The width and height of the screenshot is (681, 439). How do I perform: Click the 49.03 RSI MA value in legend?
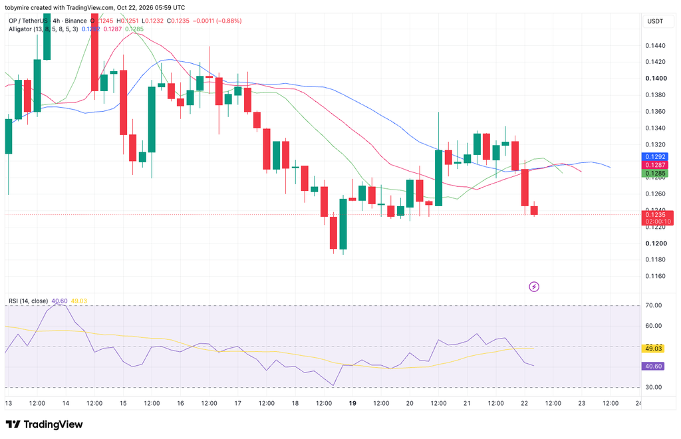(79, 301)
